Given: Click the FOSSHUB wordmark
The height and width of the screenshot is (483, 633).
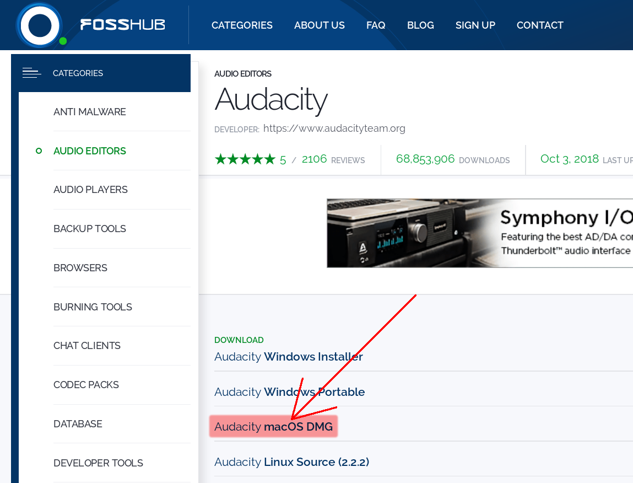Looking at the screenshot, I should (123, 25).
